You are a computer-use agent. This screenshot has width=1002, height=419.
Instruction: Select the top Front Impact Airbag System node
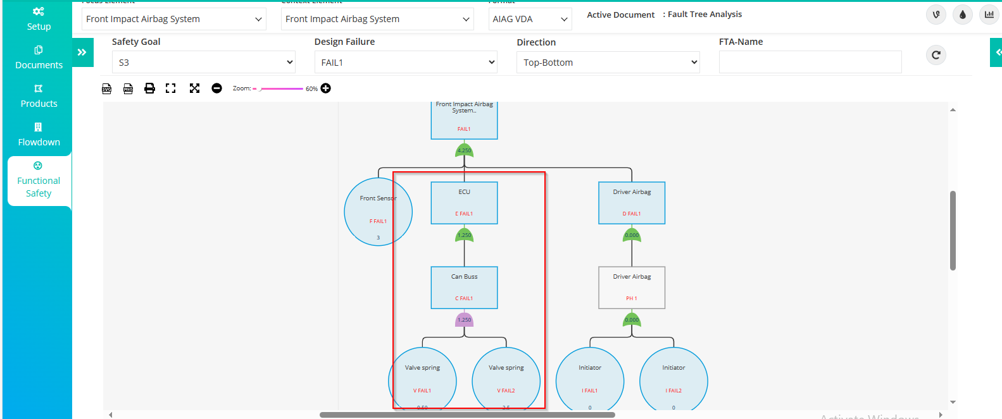coord(464,120)
